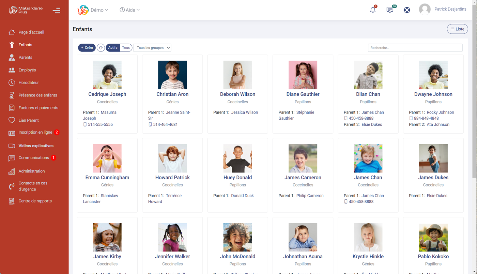The width and height of the screenshot is (477, 274).
Task: Open Cedrique Joseph's profile link
Action: pos(107,94)
